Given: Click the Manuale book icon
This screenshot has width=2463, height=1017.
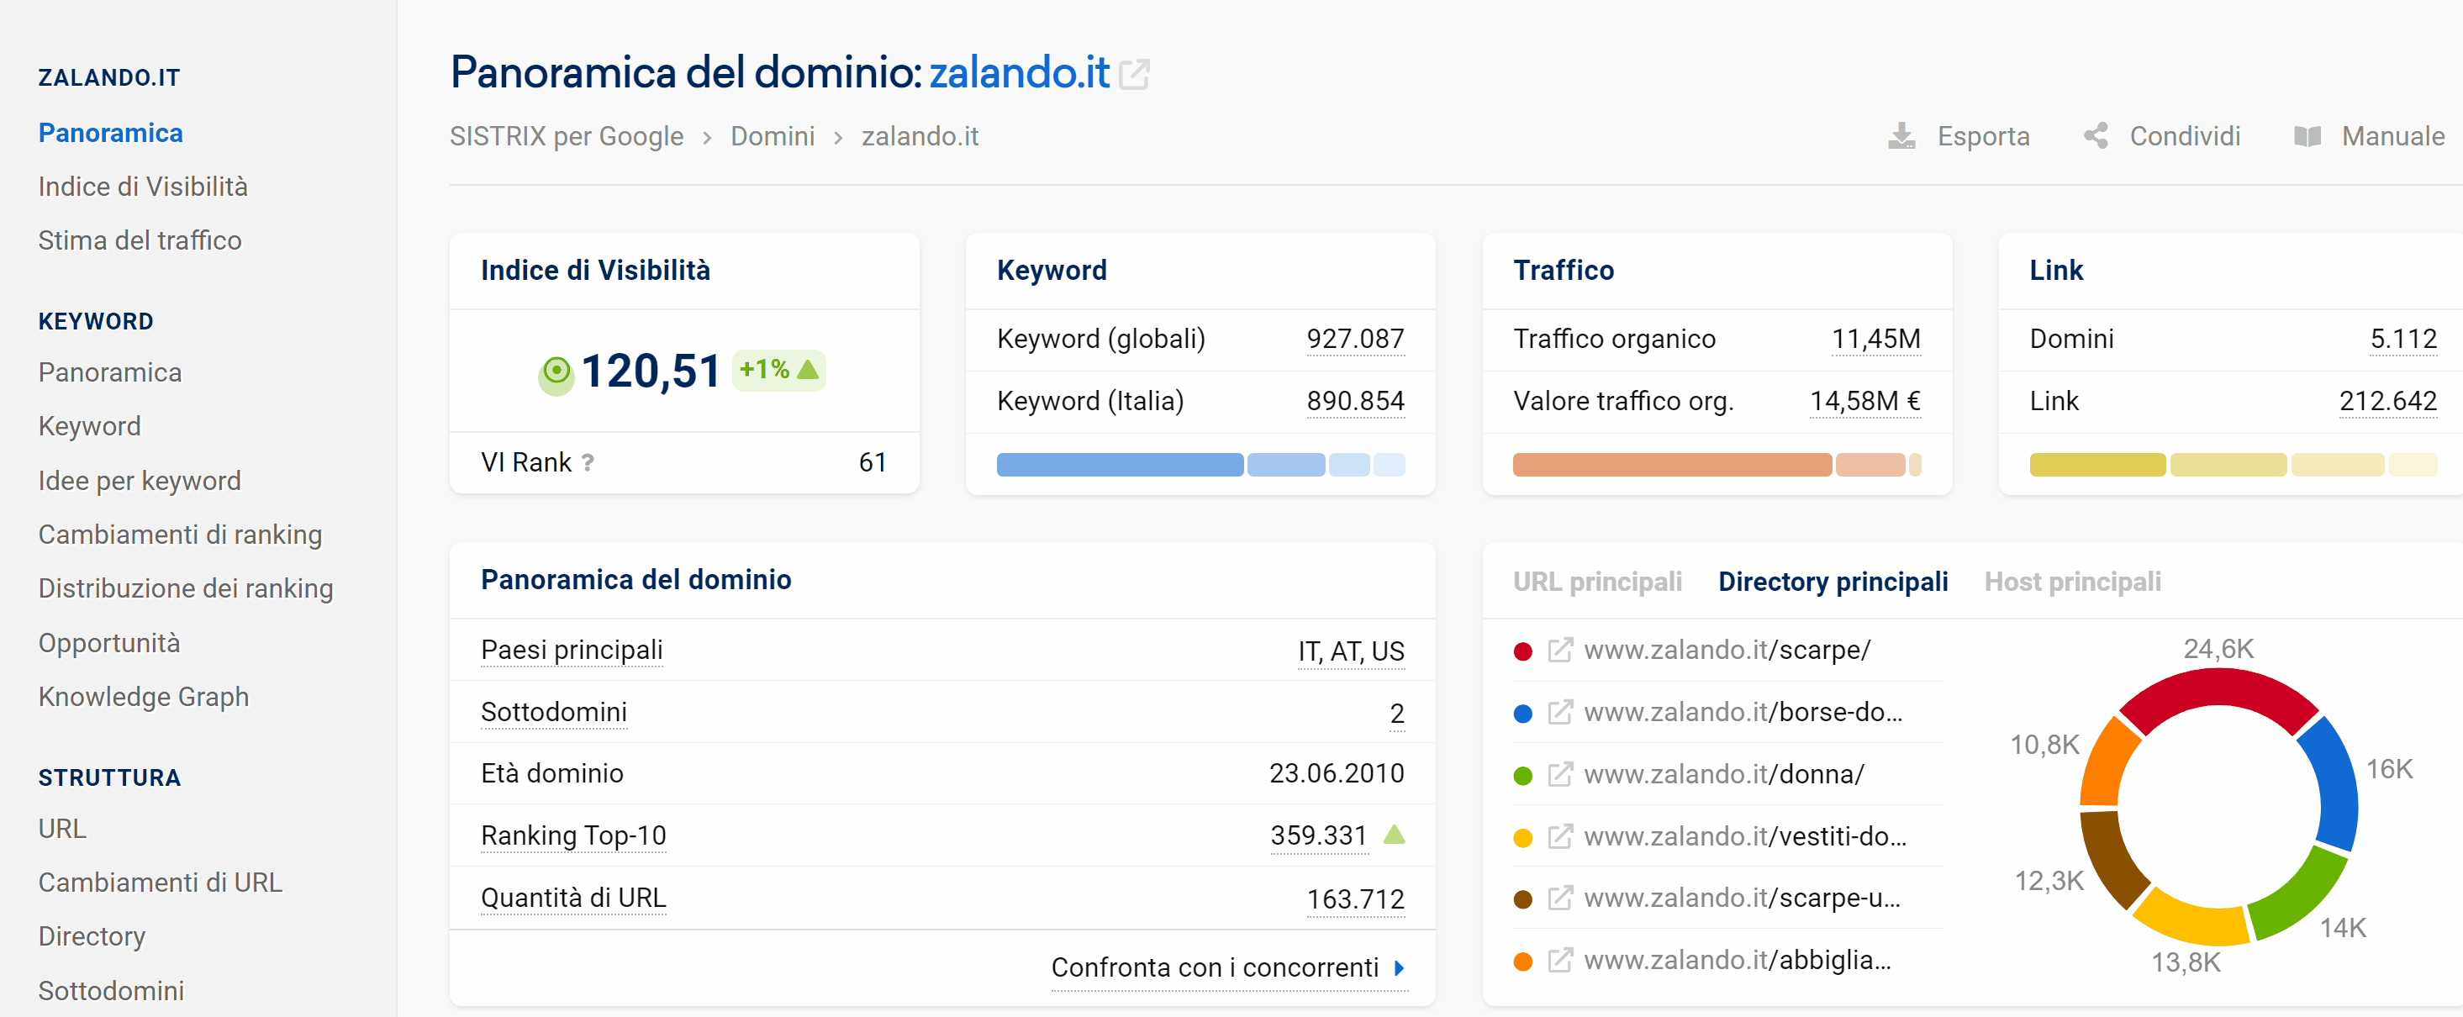Looking at the screenshot, I should tap(2308, 137).
